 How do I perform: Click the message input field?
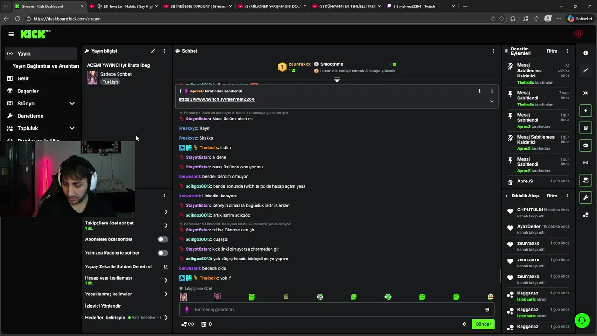click(x=337, y=309)
